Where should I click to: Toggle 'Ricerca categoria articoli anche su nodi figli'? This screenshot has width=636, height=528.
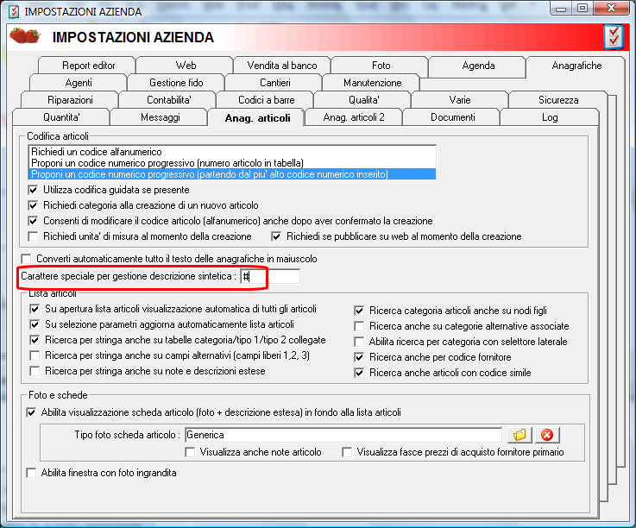point(359,311)
